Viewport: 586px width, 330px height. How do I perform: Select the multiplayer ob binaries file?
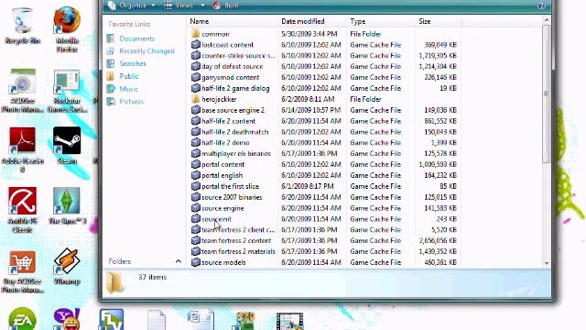236,153
